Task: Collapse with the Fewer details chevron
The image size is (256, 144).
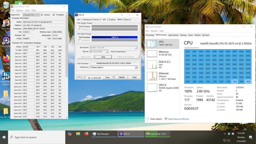Action: (x=147, y=119)
